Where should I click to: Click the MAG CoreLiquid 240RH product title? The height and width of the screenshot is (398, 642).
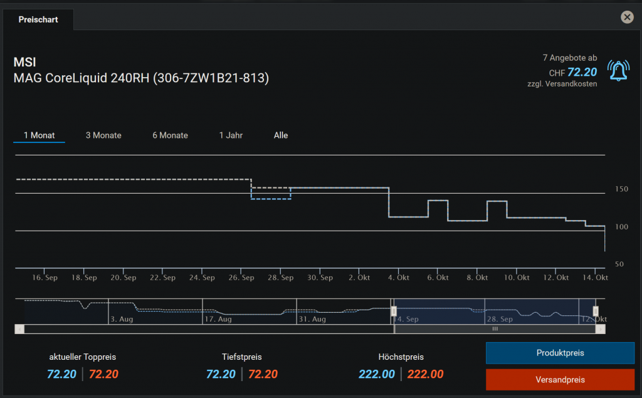click(x=141, y=78)
